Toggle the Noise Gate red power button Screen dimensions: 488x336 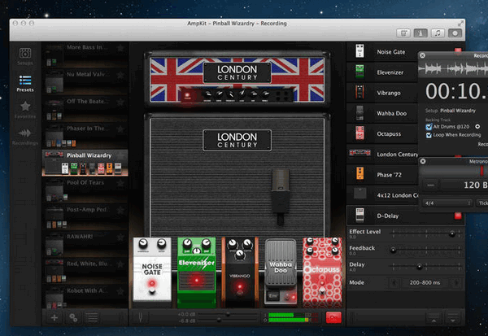pyautogui.click(x=457, y=50)
